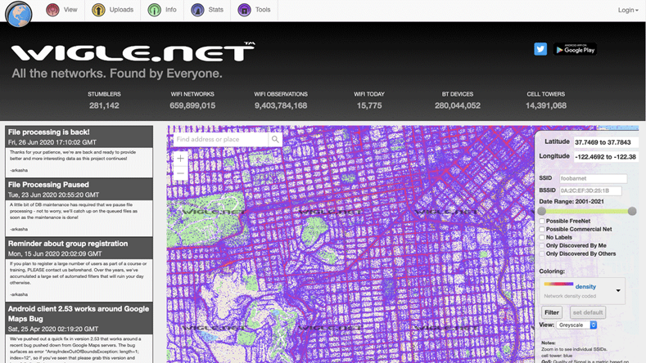Click the WiGLE globe logo icon

tap(19, 14)
